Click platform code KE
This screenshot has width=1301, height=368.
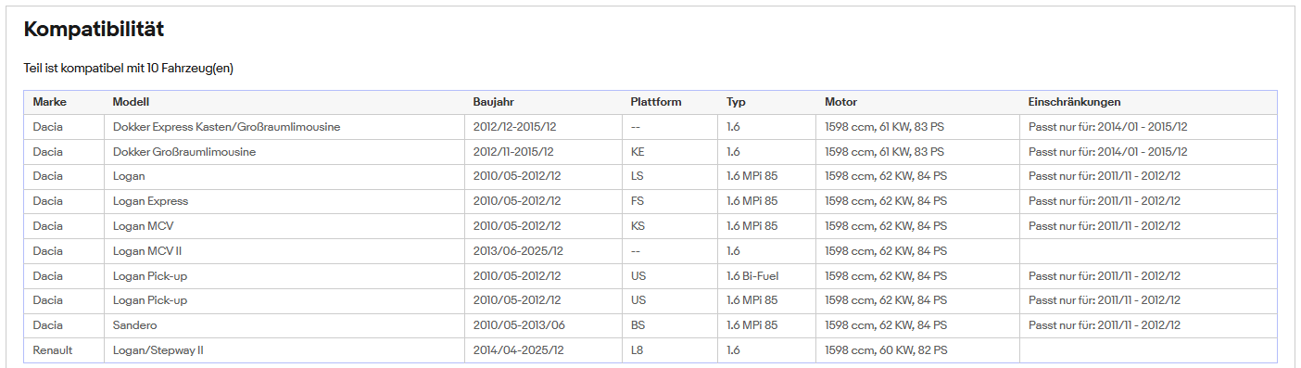(x=637, y=152)
